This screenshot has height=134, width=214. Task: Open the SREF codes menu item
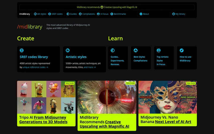point(55,14)
